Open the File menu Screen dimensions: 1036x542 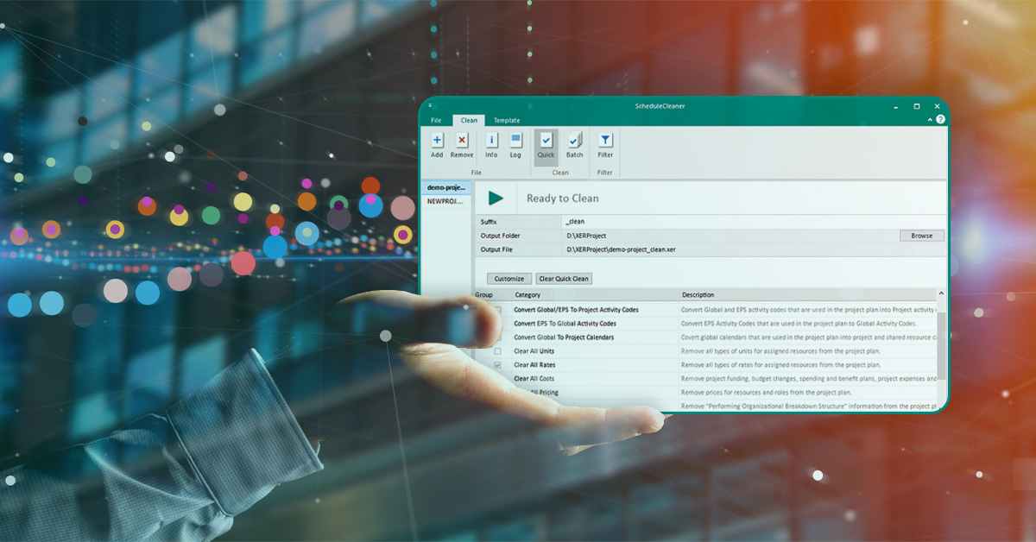435,120
